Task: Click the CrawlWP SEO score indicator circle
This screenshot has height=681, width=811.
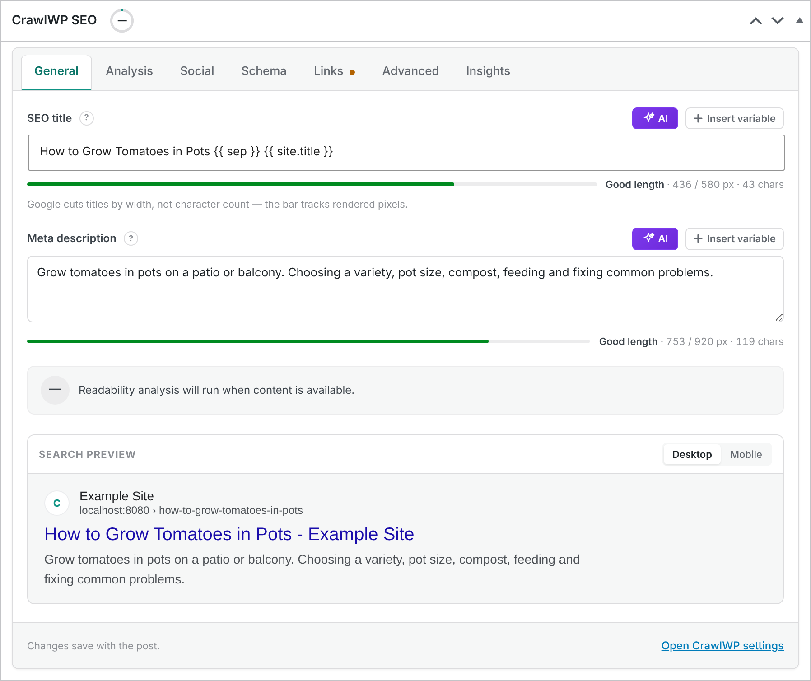Action: (122, 21)
